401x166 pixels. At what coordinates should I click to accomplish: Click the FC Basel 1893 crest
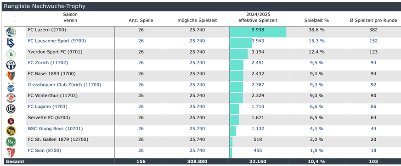coord(11,76)
